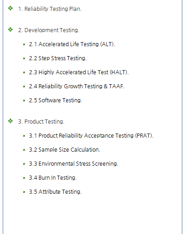Click the diamond bullet beside Reliability Testing Plan
The width and height of the screenshot is (185, 234).
10,8
